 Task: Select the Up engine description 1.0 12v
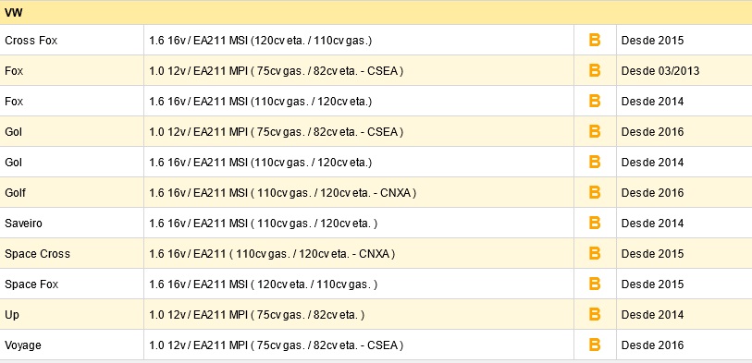[256, 315]
